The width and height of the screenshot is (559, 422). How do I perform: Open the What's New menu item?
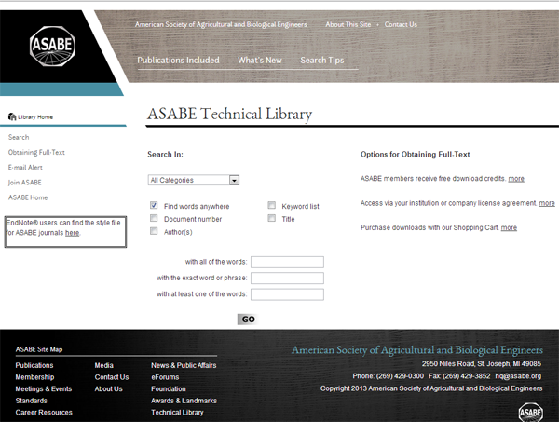pos(260,61)
